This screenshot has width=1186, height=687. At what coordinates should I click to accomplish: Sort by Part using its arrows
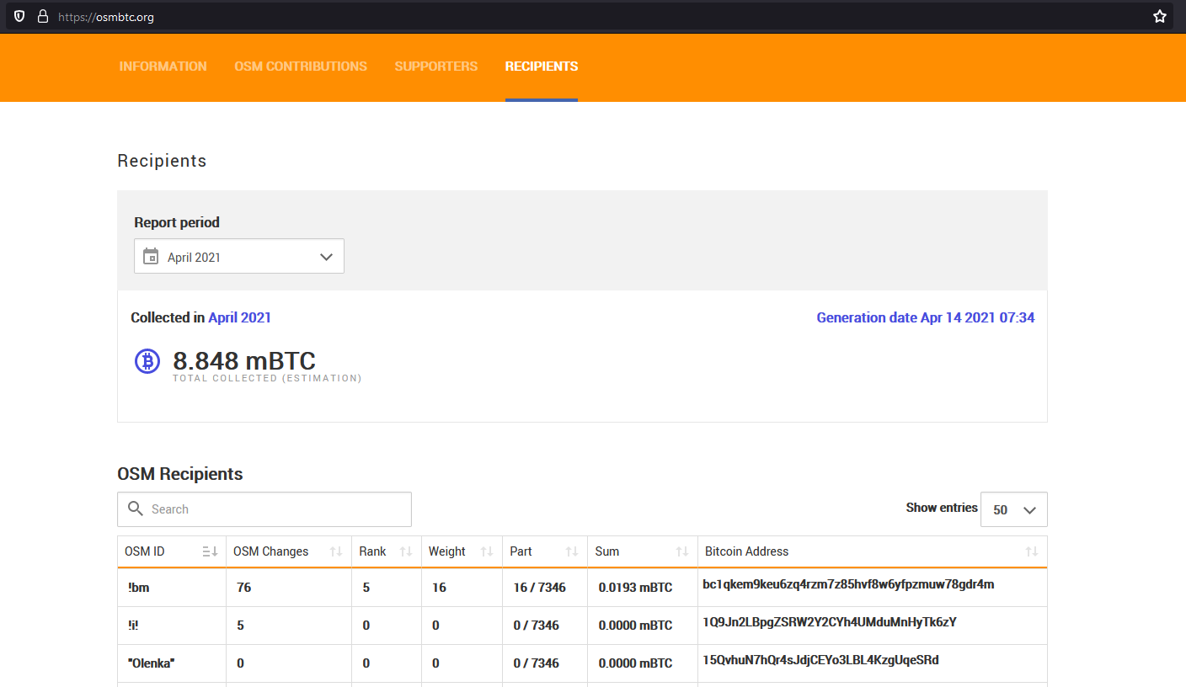pyautogui.click(x=572, y=551)
